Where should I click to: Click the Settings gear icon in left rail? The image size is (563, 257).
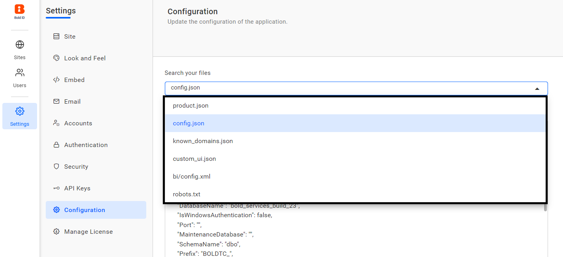[x=19, y=111]
